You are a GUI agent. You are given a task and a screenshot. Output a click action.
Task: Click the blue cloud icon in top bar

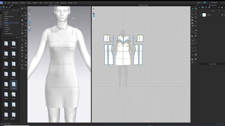[205, 3]
